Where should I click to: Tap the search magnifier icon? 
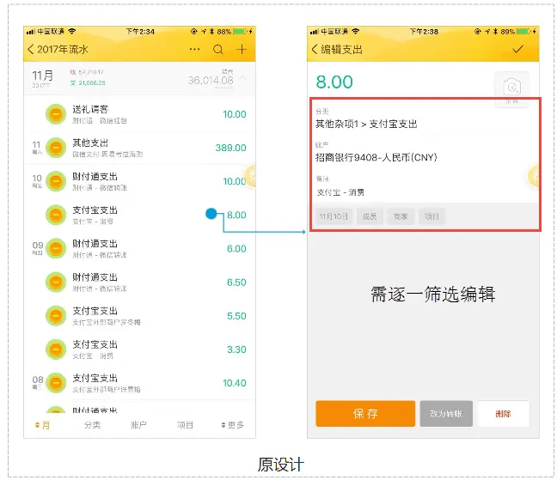coord(217,49)
